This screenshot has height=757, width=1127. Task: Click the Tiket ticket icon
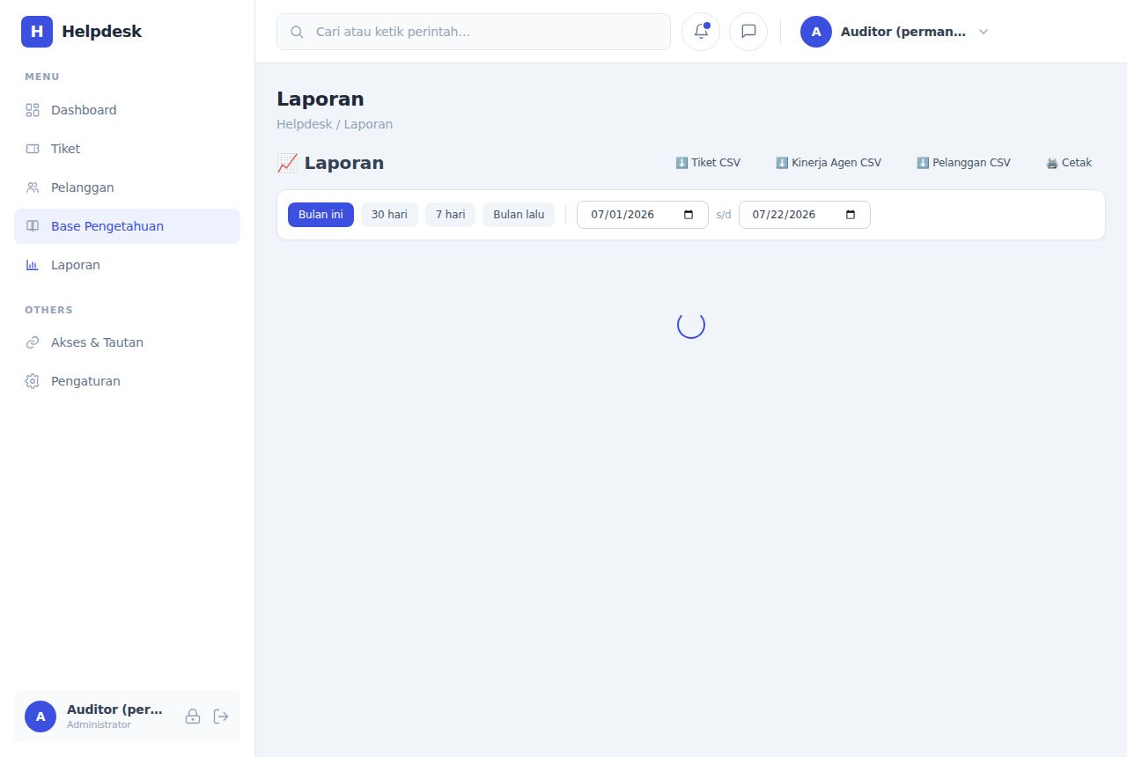(x=33, y=149)
